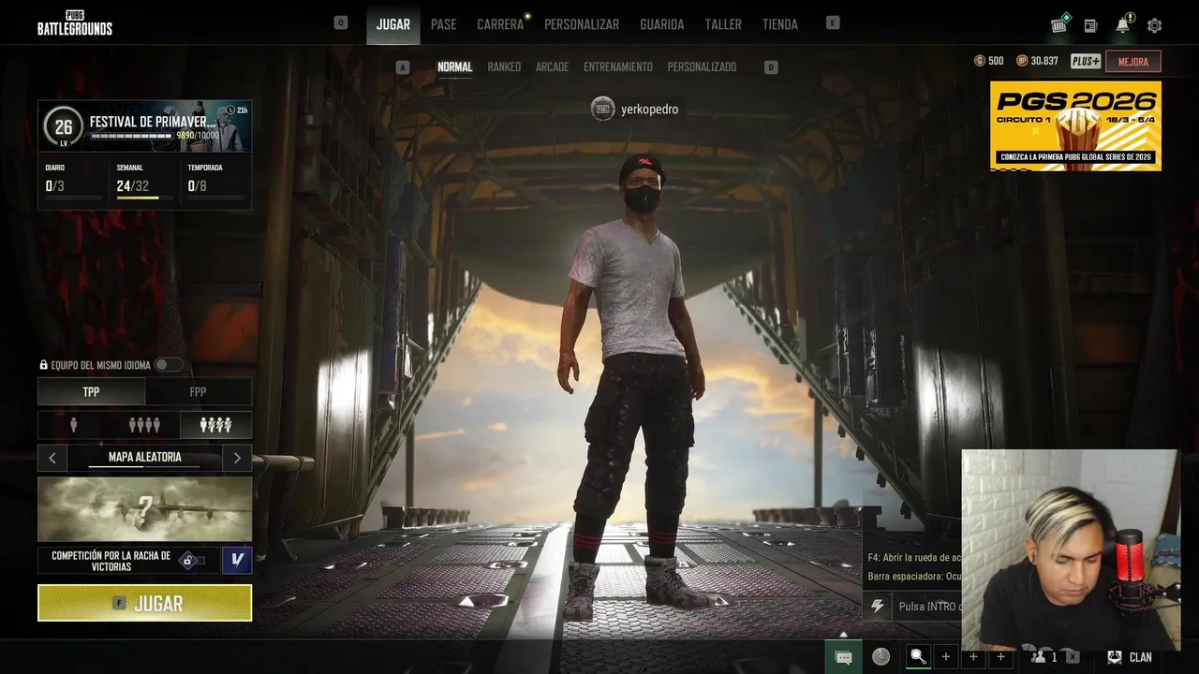Click the yellow JUGAR button
Screen dimensions: 1199x674
[144, 603]
